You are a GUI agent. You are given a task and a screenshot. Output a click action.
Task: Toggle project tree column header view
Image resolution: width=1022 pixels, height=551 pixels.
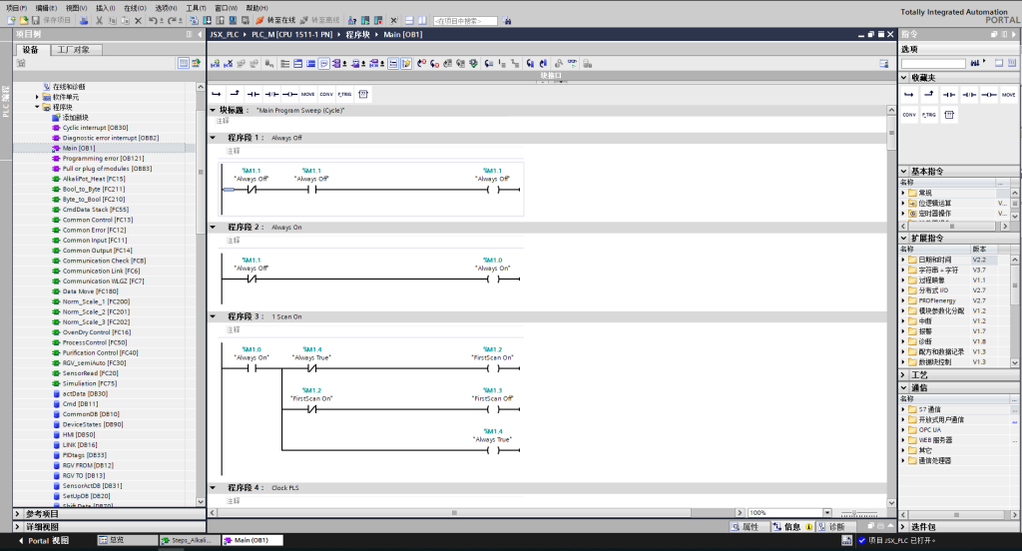click(184, 63)
